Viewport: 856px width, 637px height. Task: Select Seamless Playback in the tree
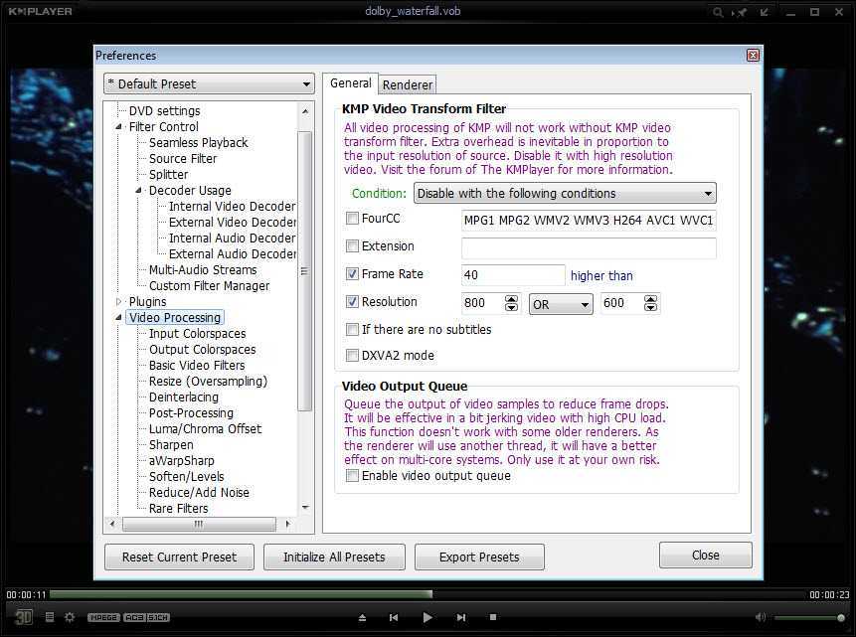(198, 142)
